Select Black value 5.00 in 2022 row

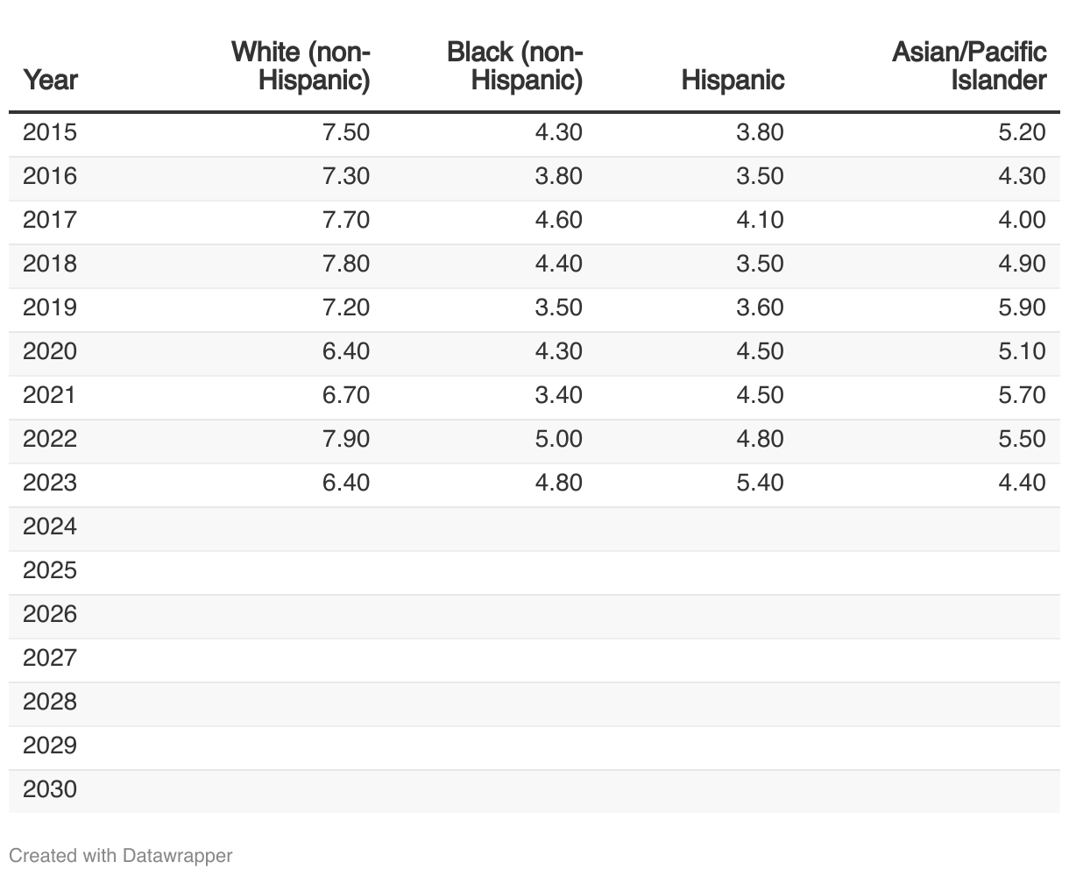(x=558, y=439)
